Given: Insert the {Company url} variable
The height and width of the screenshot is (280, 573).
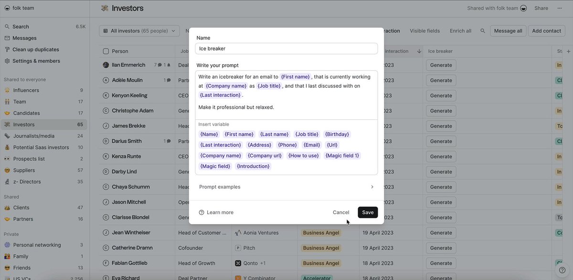Looking at the screenshot, I should [264, 156].
